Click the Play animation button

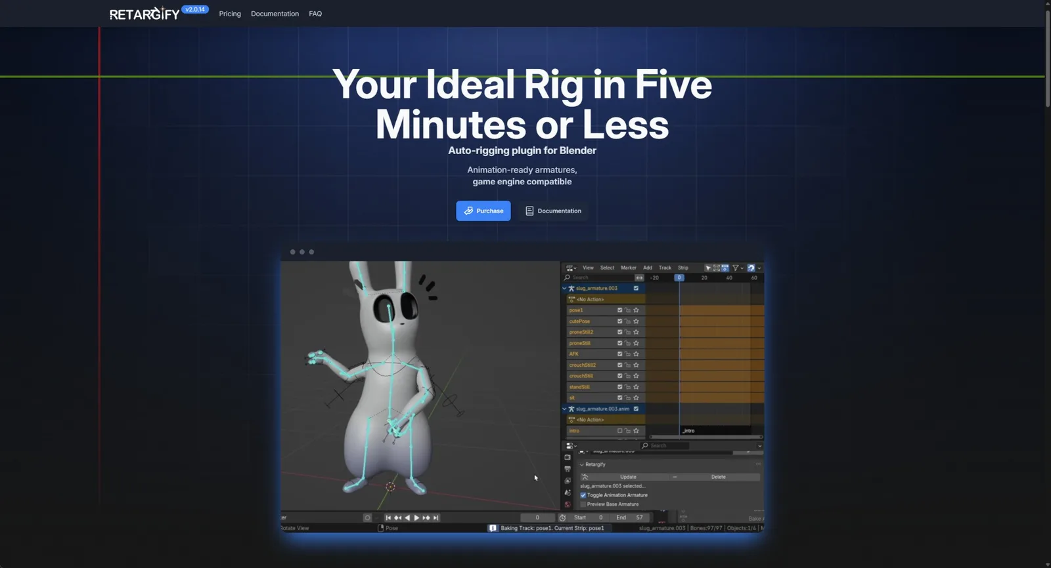(x=416, y=517)
